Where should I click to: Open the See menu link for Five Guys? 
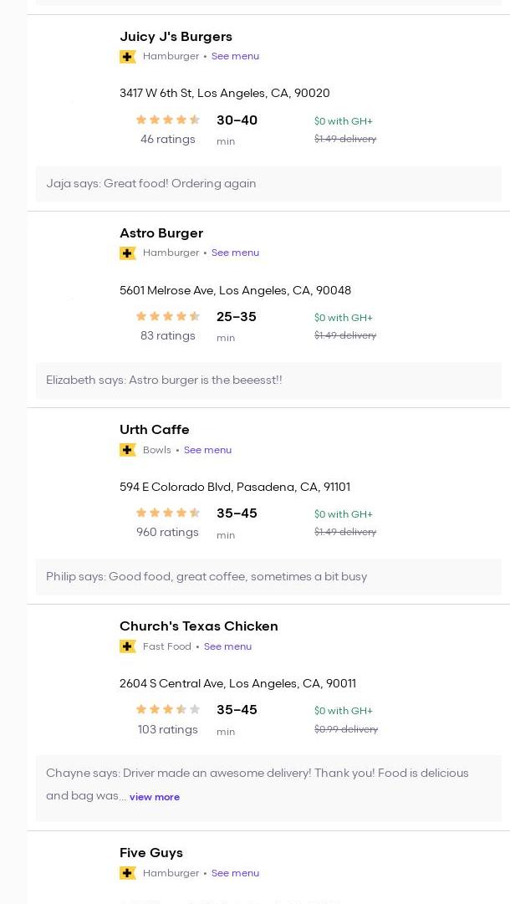[x=235, y=873]
